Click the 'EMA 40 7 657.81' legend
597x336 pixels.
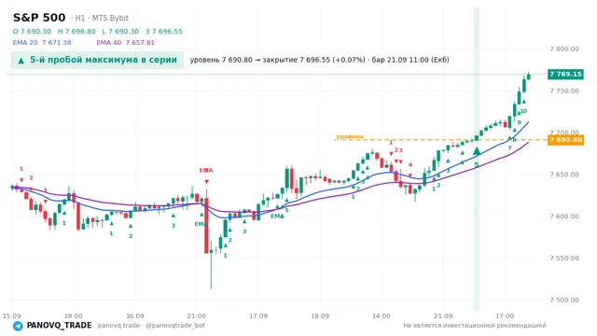tap(125, 43)
